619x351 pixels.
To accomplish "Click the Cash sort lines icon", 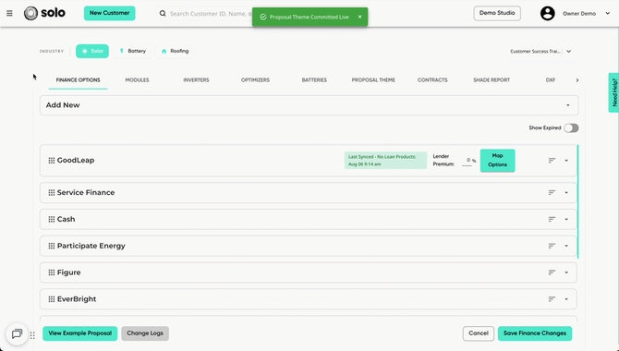I will (552, 219).
